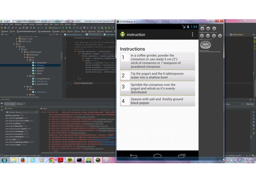Open Firefox from the Windows taskbar
The width and height of the screenshot is (256, 182).
(23, 160)
